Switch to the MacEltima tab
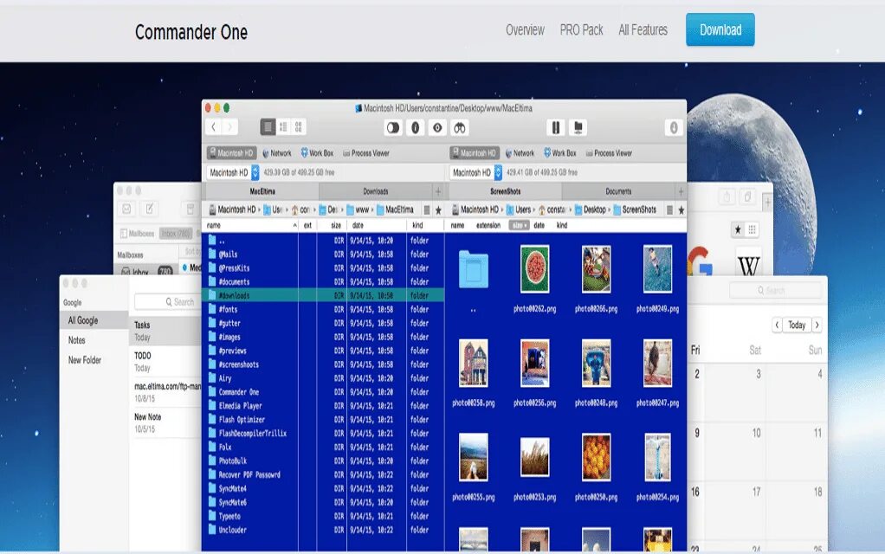The height and width of the screenshot is (554, 885). [262, 191]
